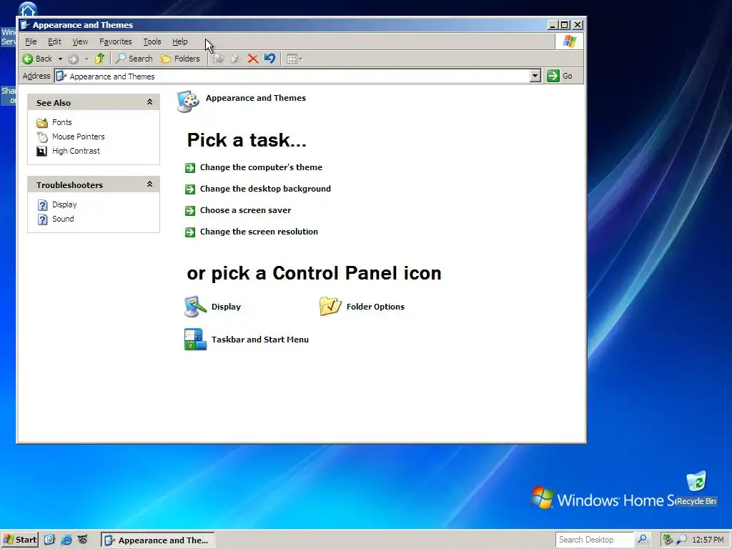Open the Start menu
The height and width of the screenshot is (549, 732).
[x=19, y=540]
